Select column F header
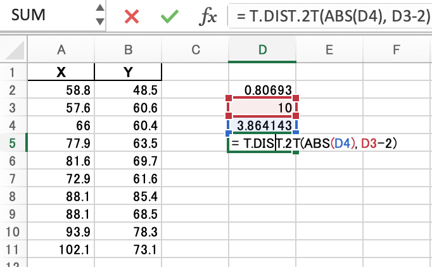432x267 pixels. [x=396, y=49]
